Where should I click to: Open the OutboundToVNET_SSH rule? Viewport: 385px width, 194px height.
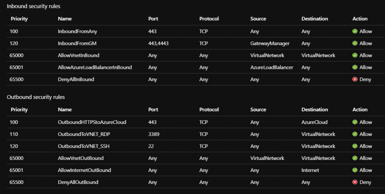pyautogui.click(x=84, y=146)
